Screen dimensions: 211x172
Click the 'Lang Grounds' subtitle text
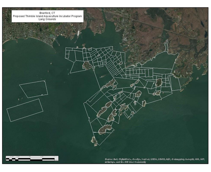pos(47,20)
